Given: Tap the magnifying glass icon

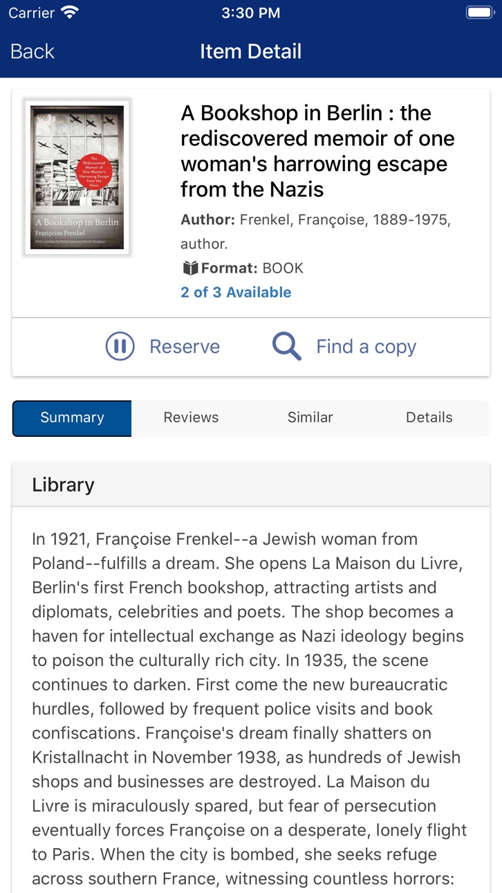Looking at the screenshot, I should tap(286, 346).
